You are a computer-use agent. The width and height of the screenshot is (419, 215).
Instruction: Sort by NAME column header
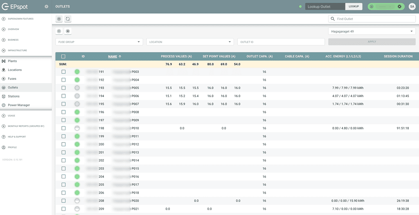click(113, 57)
